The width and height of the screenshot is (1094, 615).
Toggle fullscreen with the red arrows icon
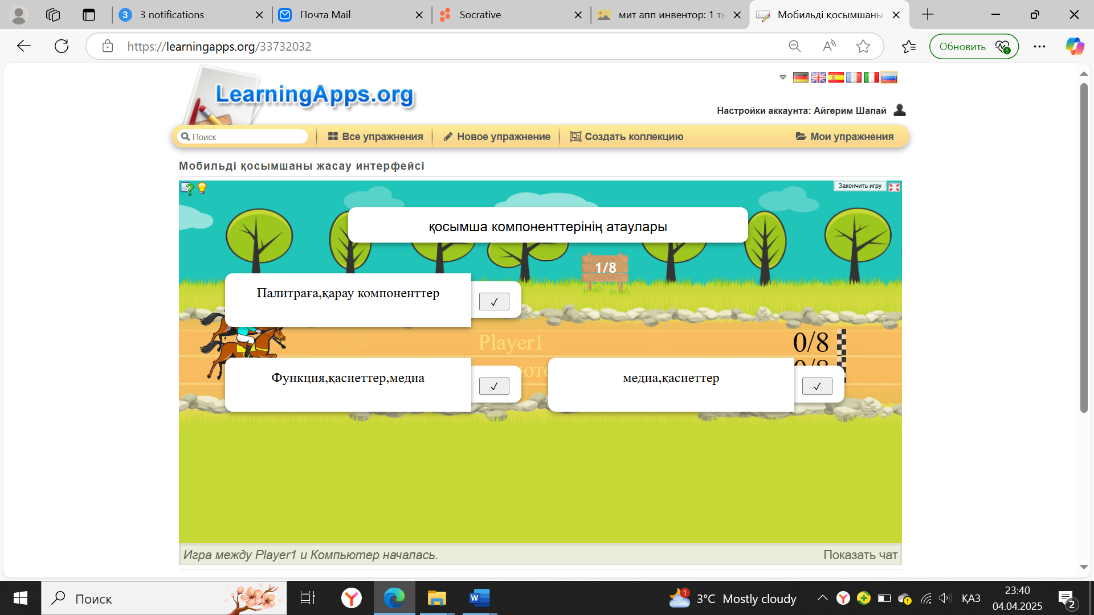coord(894,187)
